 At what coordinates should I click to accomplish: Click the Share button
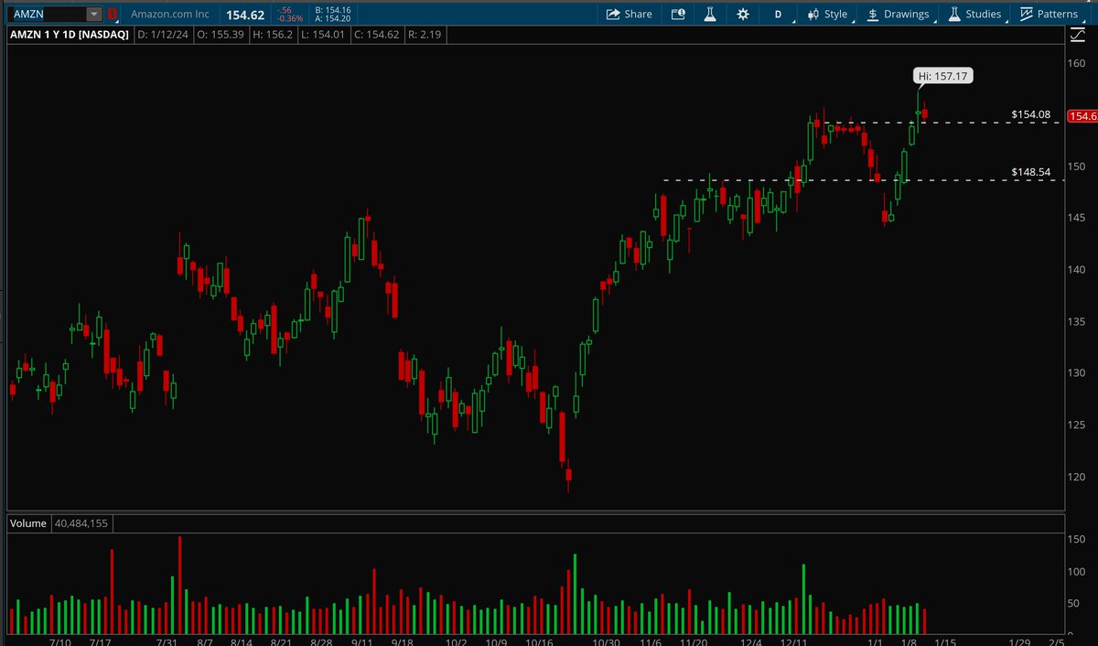click(x=629, y=14)
